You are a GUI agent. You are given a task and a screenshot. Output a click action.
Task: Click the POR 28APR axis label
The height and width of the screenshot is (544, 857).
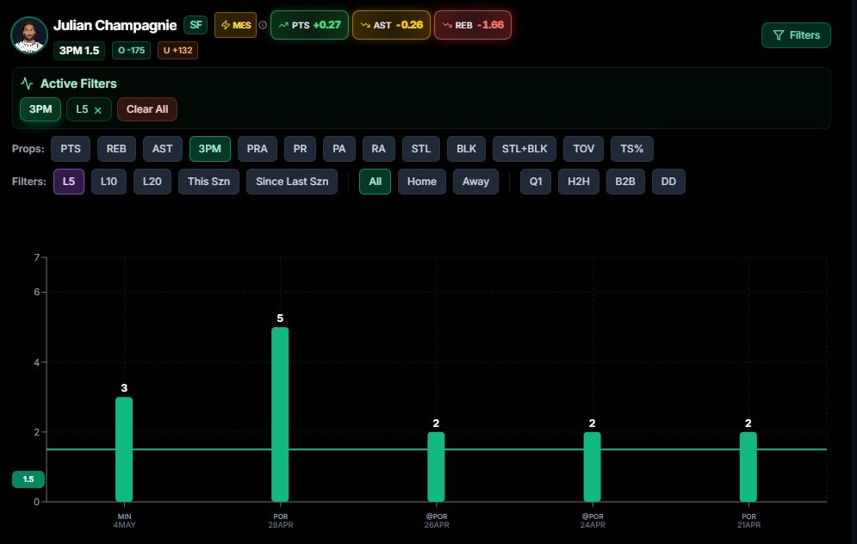pyautogui.click(x=281, y=521)
